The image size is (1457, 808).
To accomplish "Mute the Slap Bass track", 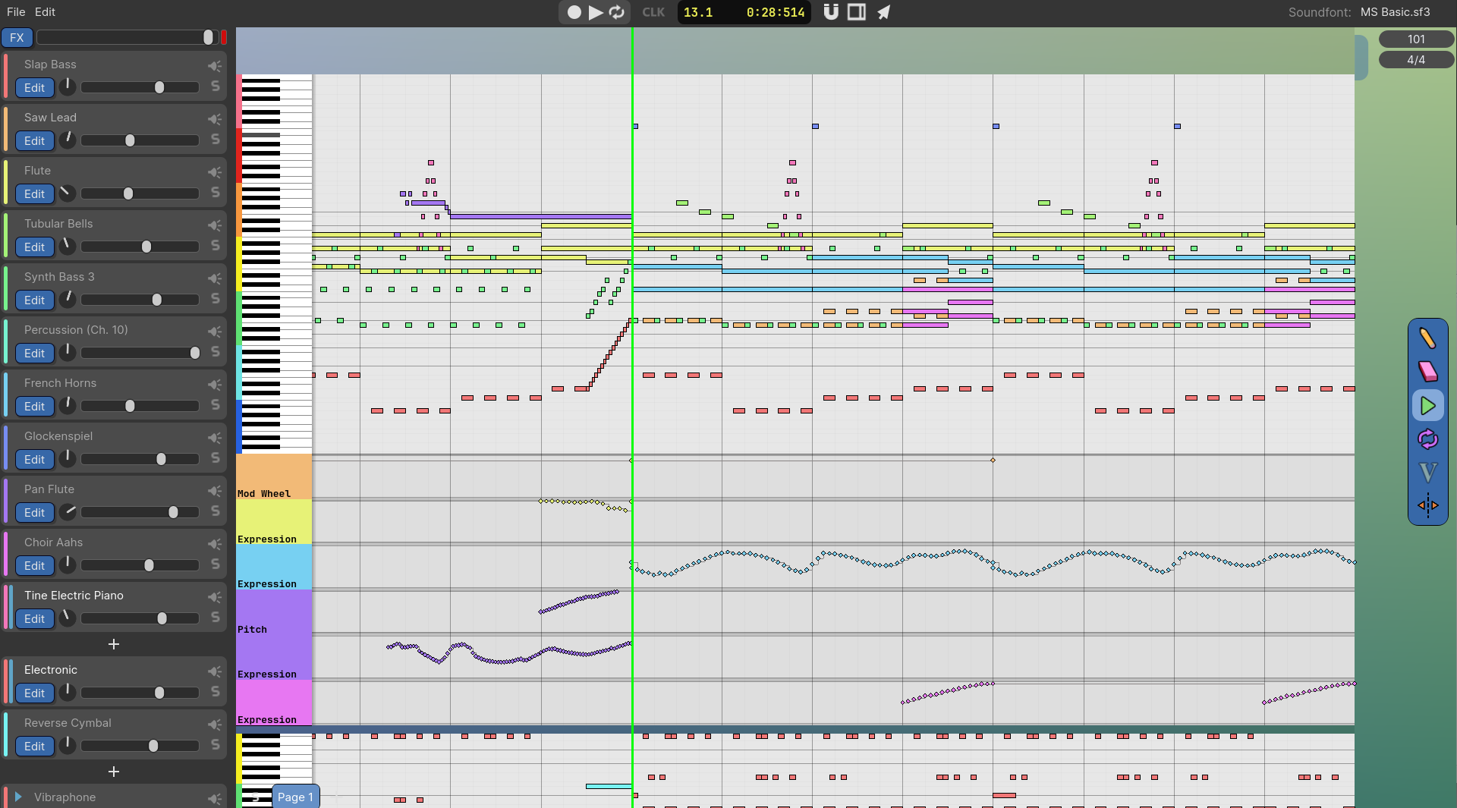I will (215, 66).
